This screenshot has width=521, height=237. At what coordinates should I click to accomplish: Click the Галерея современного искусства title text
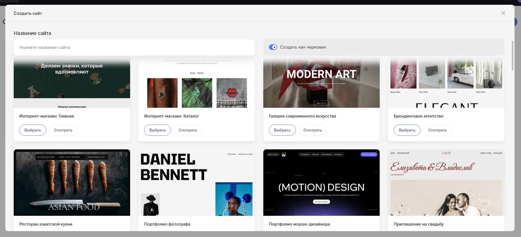tap(303, 116)
